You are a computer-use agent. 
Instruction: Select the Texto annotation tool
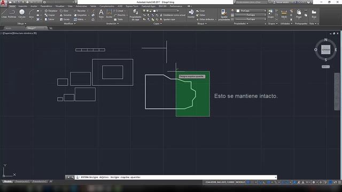coord(101,13)
